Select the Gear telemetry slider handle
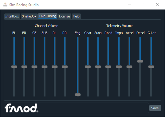Screen dimensions: 165x117 tap(88, 67)
